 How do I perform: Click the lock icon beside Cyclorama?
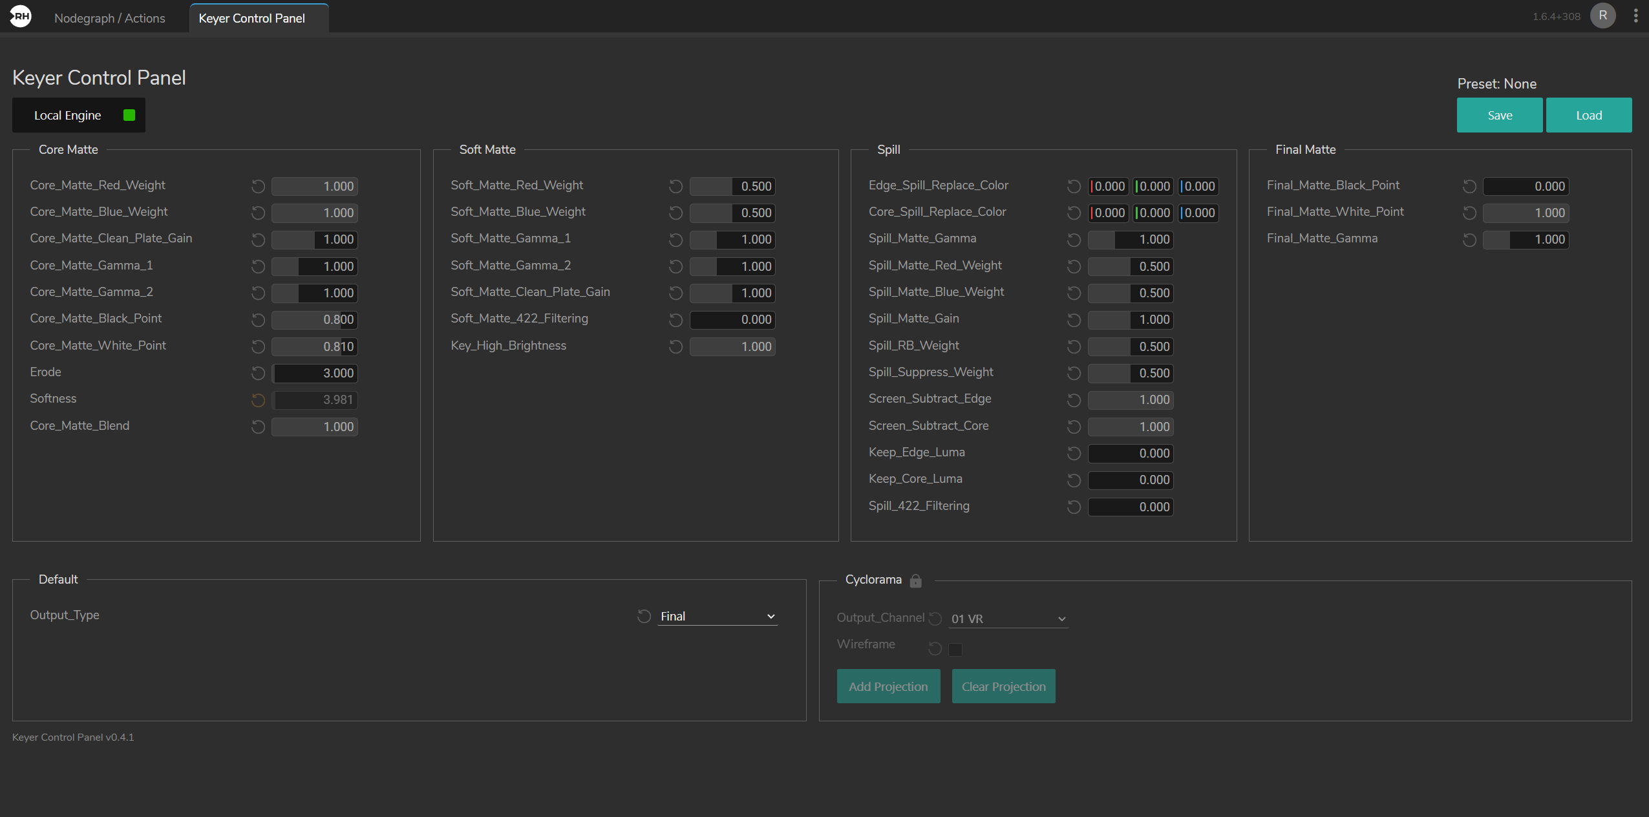pos(915,581)
